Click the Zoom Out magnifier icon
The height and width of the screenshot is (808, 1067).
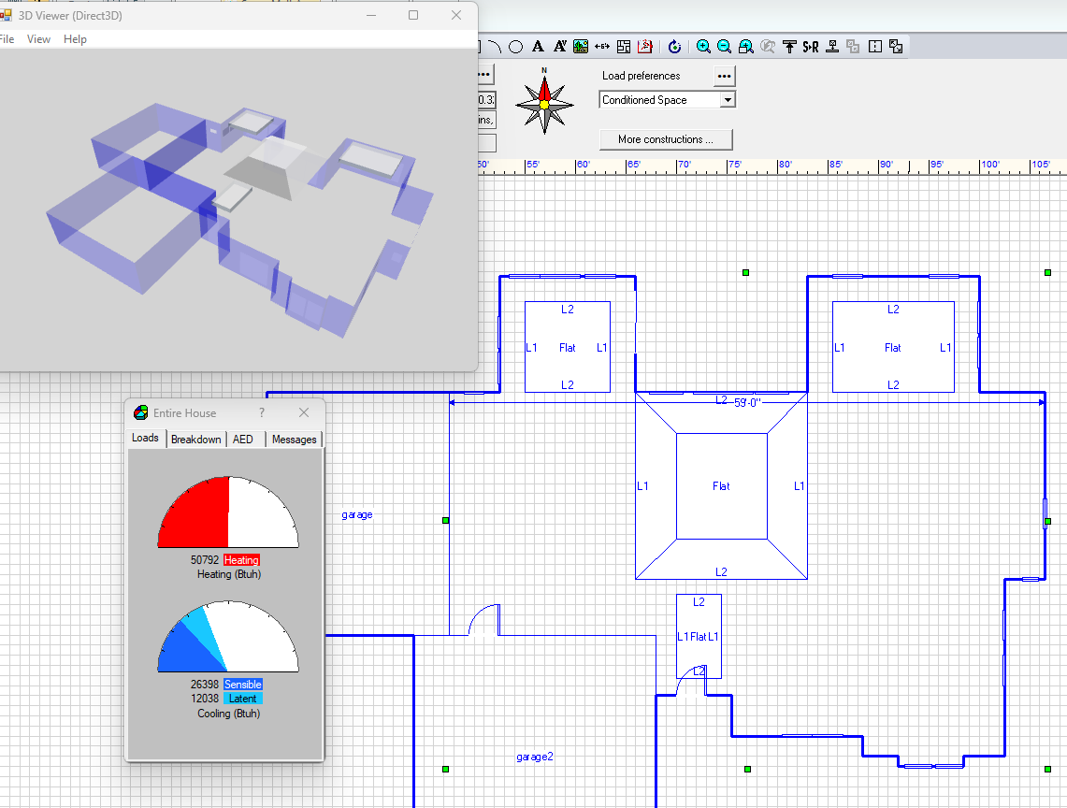724,47
